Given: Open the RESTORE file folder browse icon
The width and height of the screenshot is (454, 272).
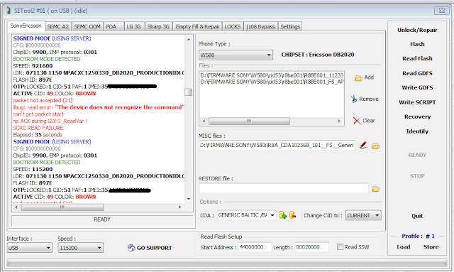Looking at the screenshot, I should (x=376, y=189).
